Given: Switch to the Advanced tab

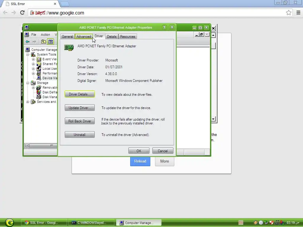Looking at the screenshot, I should coord(84,36).
